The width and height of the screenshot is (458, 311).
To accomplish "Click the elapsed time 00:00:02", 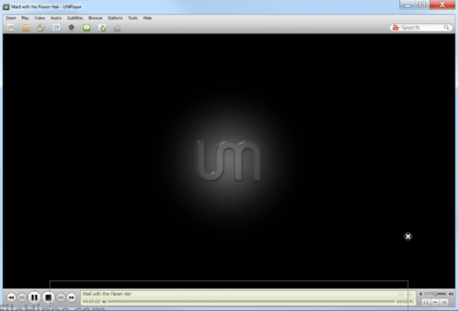I will (x=92, y=301).
